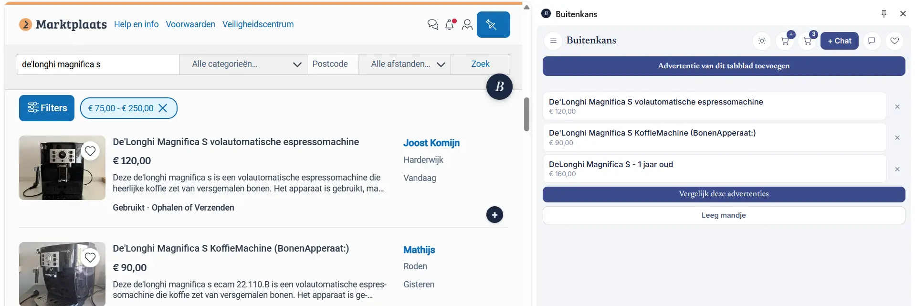
Task: Favorite the Magnifica S KoffieMachine listing
Action: pyautogui.click(x=90, y=258)
